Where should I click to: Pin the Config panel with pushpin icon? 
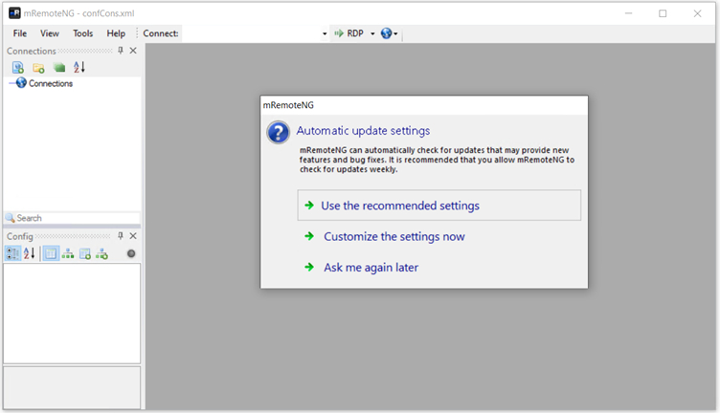click(121, 235)
